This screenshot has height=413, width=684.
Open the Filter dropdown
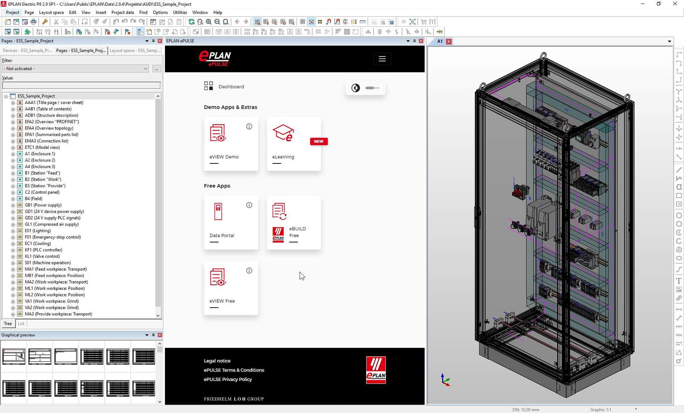click(145, 69)
